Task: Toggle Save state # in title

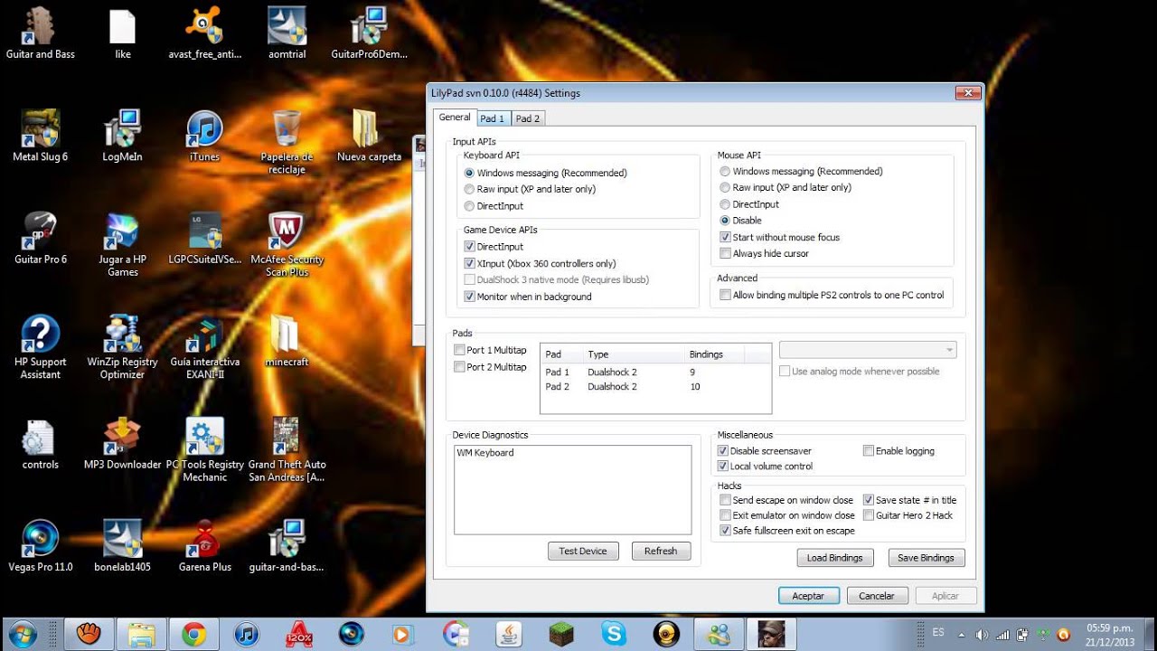Action: [x=869, y=499]
